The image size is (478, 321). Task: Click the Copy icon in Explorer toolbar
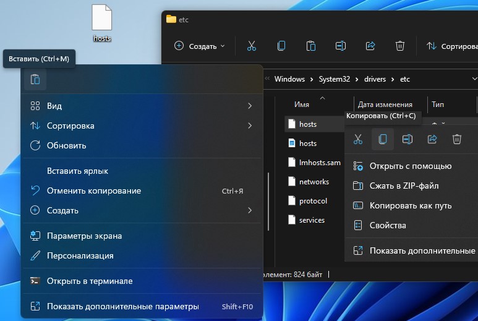[x=281, y=46]
